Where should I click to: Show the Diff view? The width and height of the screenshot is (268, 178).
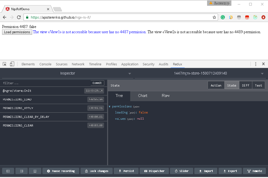click(x=246, y=85)
